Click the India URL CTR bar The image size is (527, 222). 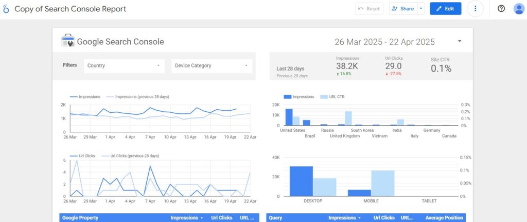click(400, 123)
